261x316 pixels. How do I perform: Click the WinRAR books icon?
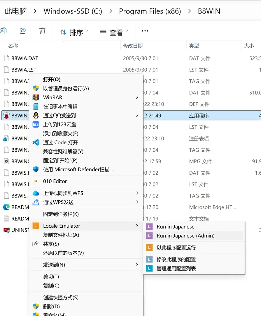click(x=36, y=97)
